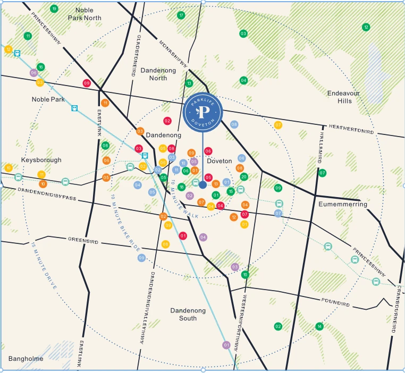Image resolution: width=405 pixels, height=373 pixels.
Task: Select green marker 12 in top-right corner
Action: point(366,27)
